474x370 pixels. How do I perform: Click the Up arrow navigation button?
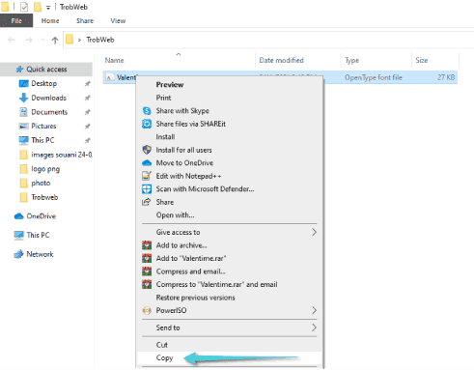click(55, 40)
